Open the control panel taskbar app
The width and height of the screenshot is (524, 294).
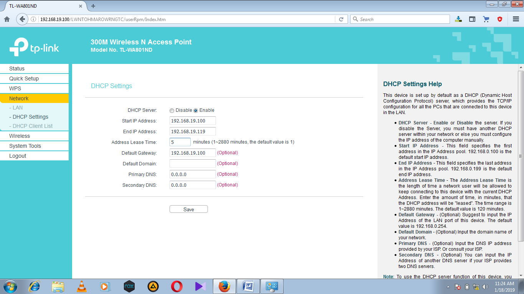[x=272, y=286]
